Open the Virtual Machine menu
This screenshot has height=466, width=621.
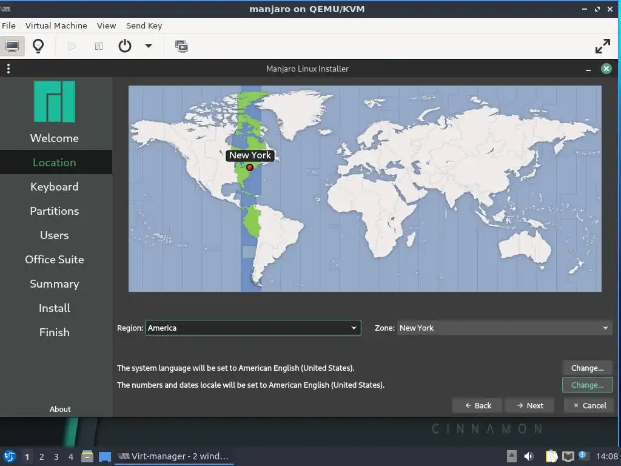(x=56, y=25)
